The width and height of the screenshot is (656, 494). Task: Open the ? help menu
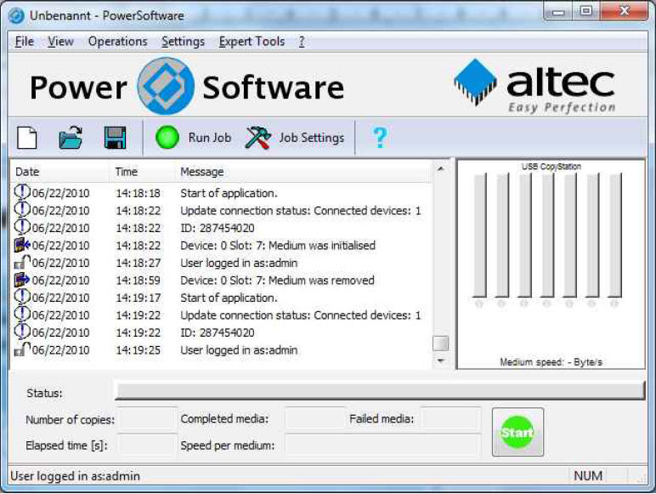click(x=302, y=42)
